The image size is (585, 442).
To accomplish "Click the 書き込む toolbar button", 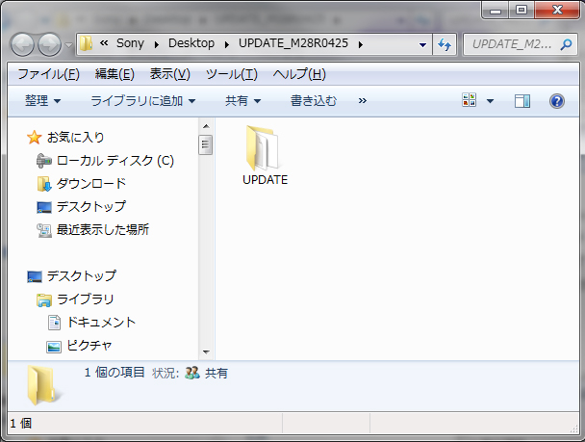I will pyautogui.click(x=316, y=100).
